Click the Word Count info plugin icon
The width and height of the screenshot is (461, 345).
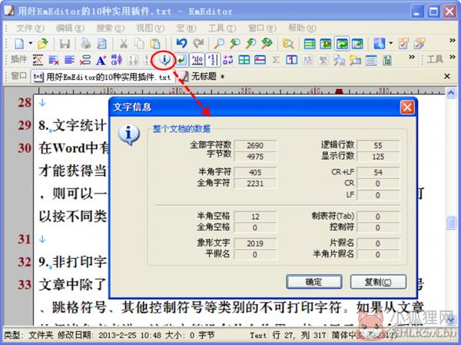coord(164,60)
